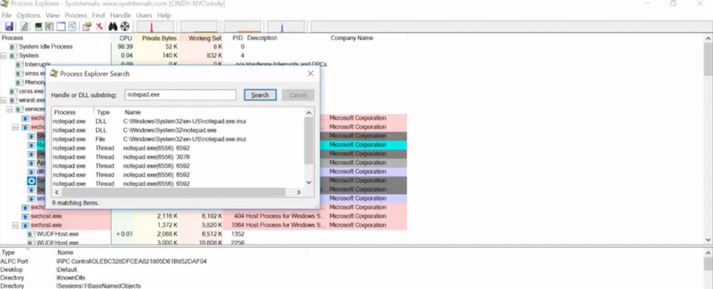The width and height of the screenshot is (713, 289).
Task: Click the binoculars Find Handle icon
Action: 113,26
